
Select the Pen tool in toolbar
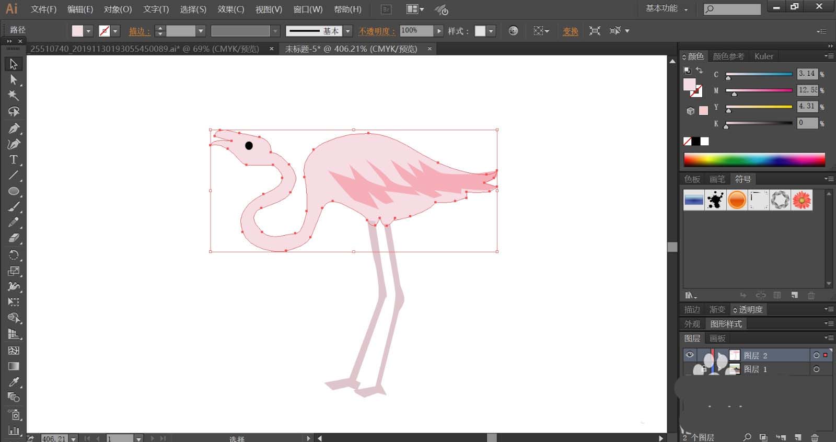tap(14, 128)
